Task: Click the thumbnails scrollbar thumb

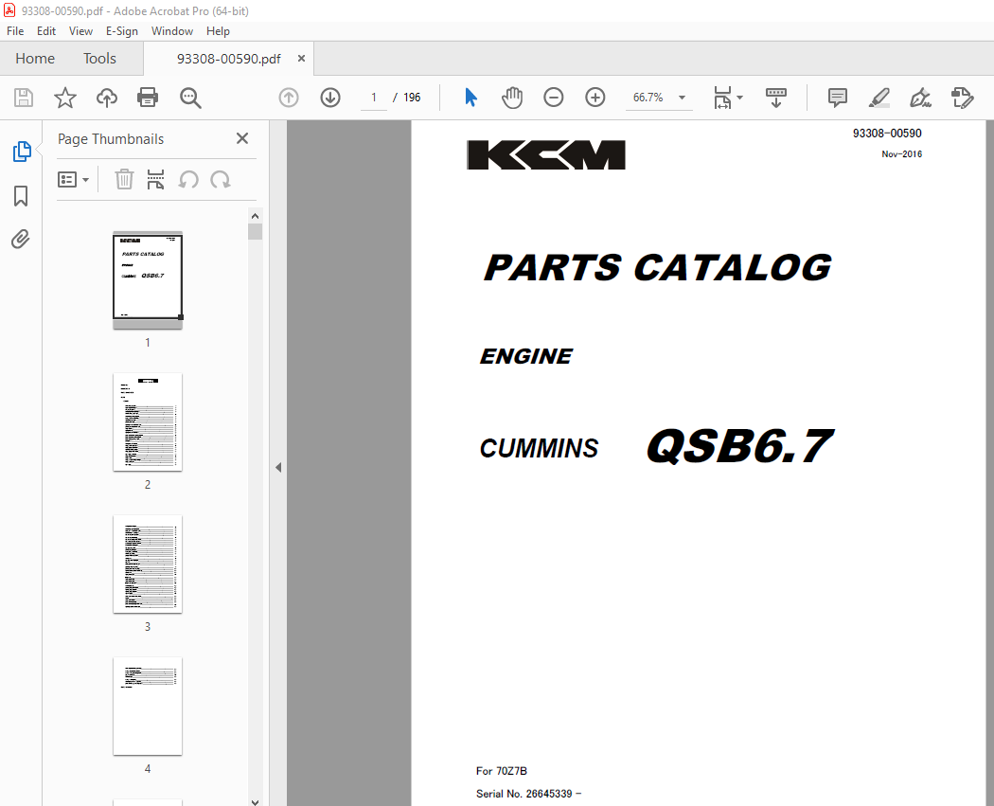Action: tap(255, 231)
